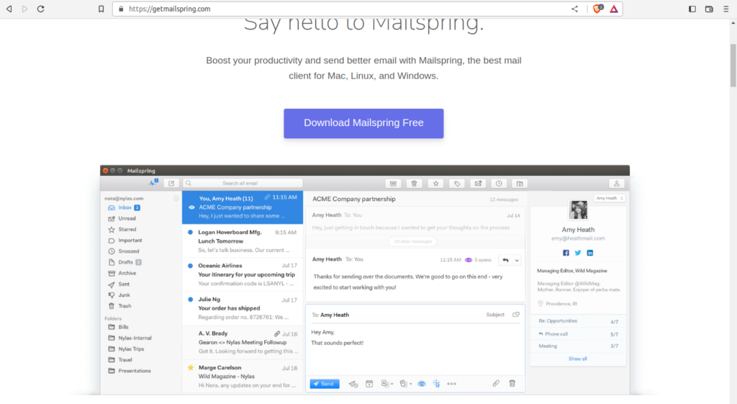Toggle open tracking eye icon in composer
This screenshot has width=737, height=404.
click(422, 384)
